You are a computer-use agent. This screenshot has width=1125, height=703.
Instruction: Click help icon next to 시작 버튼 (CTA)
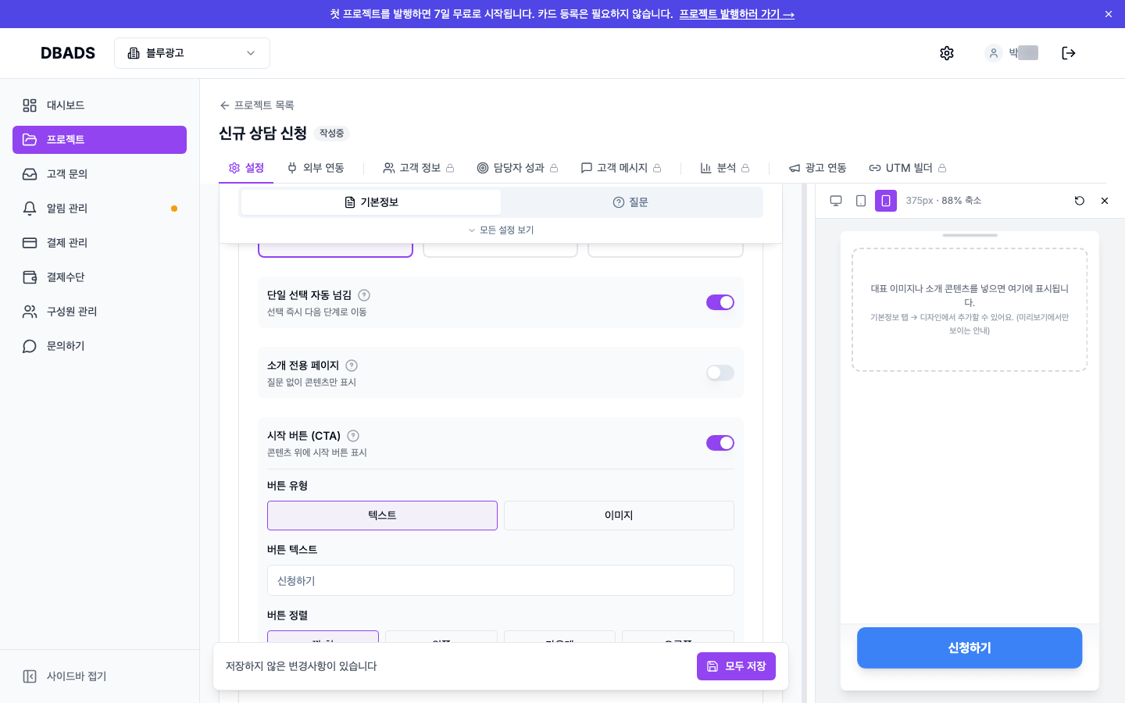tap(353, 436)
